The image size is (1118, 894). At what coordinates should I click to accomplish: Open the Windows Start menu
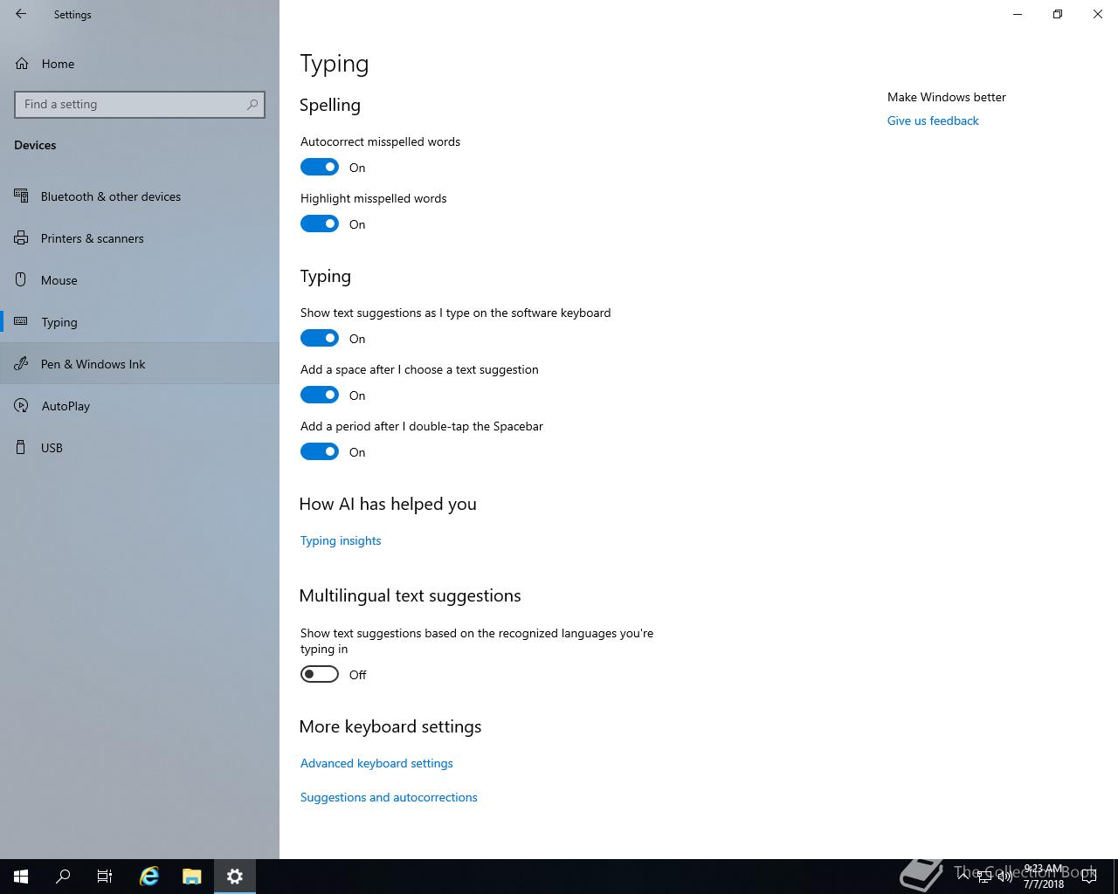(21, 877)
